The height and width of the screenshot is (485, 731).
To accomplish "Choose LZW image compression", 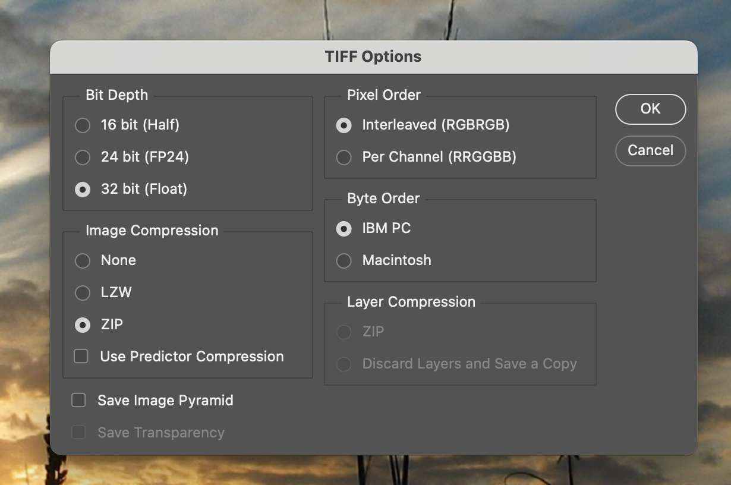I will click(x=83, y=293).
